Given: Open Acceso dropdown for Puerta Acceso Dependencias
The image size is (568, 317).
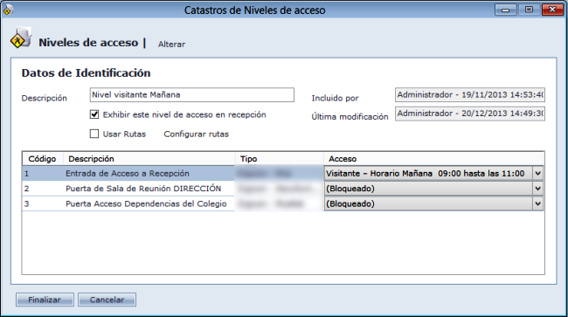Looking at the screenshot, I should tap(538, 203).
